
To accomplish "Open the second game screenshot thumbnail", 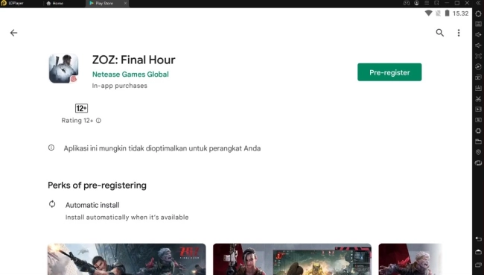I will point(292,259).
